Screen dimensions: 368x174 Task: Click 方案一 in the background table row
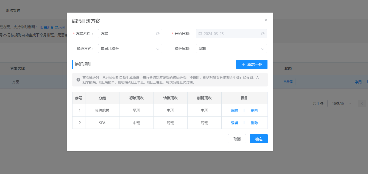click(x=17, y=82)
